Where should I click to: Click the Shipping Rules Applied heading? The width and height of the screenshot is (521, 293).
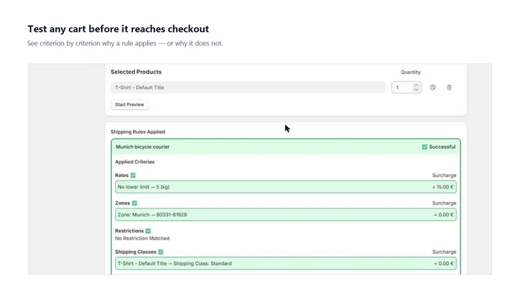pos(137,132)
